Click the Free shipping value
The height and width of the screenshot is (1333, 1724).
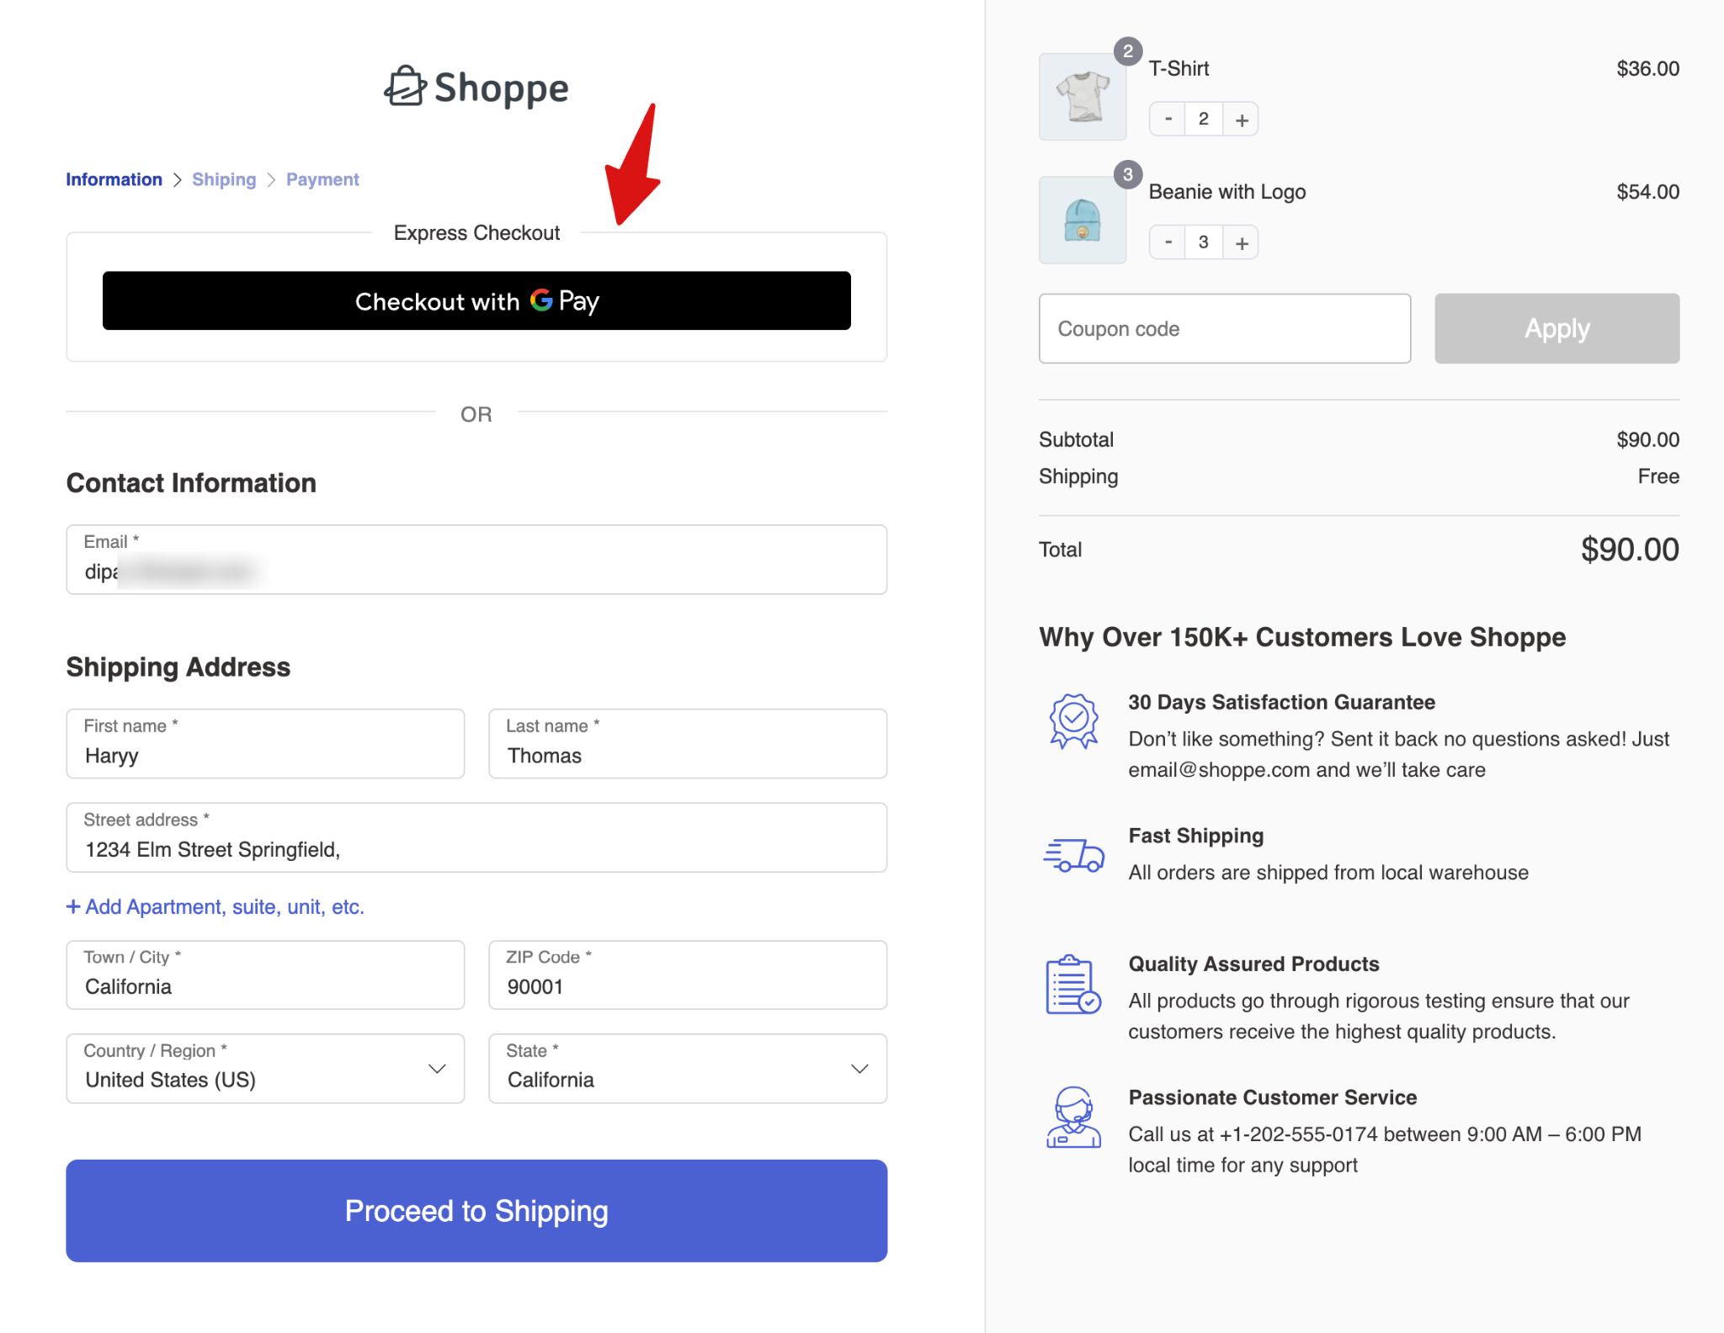1658,476
